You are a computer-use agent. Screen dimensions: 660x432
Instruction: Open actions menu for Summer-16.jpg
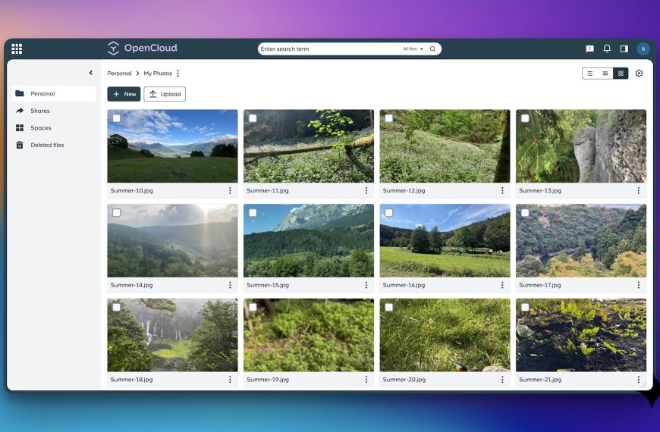pyautogui.click(x=502, y=285)
